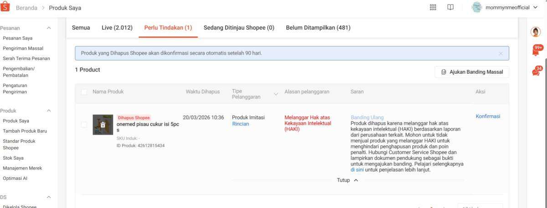547x208 pixels.
Task: Open Pesanan Saya in sidebar
Action: [17, 38]
